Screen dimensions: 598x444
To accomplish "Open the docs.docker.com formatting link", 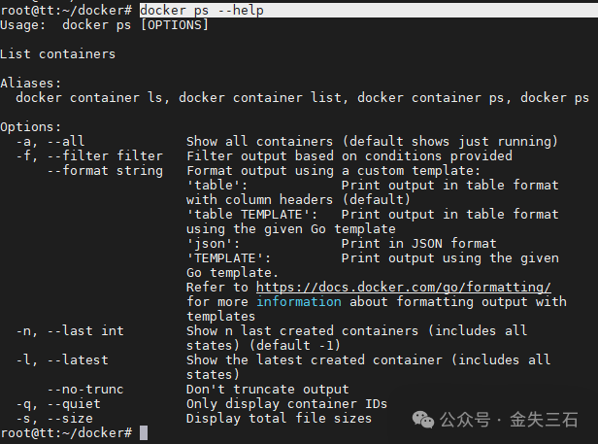I will point(404,287).
